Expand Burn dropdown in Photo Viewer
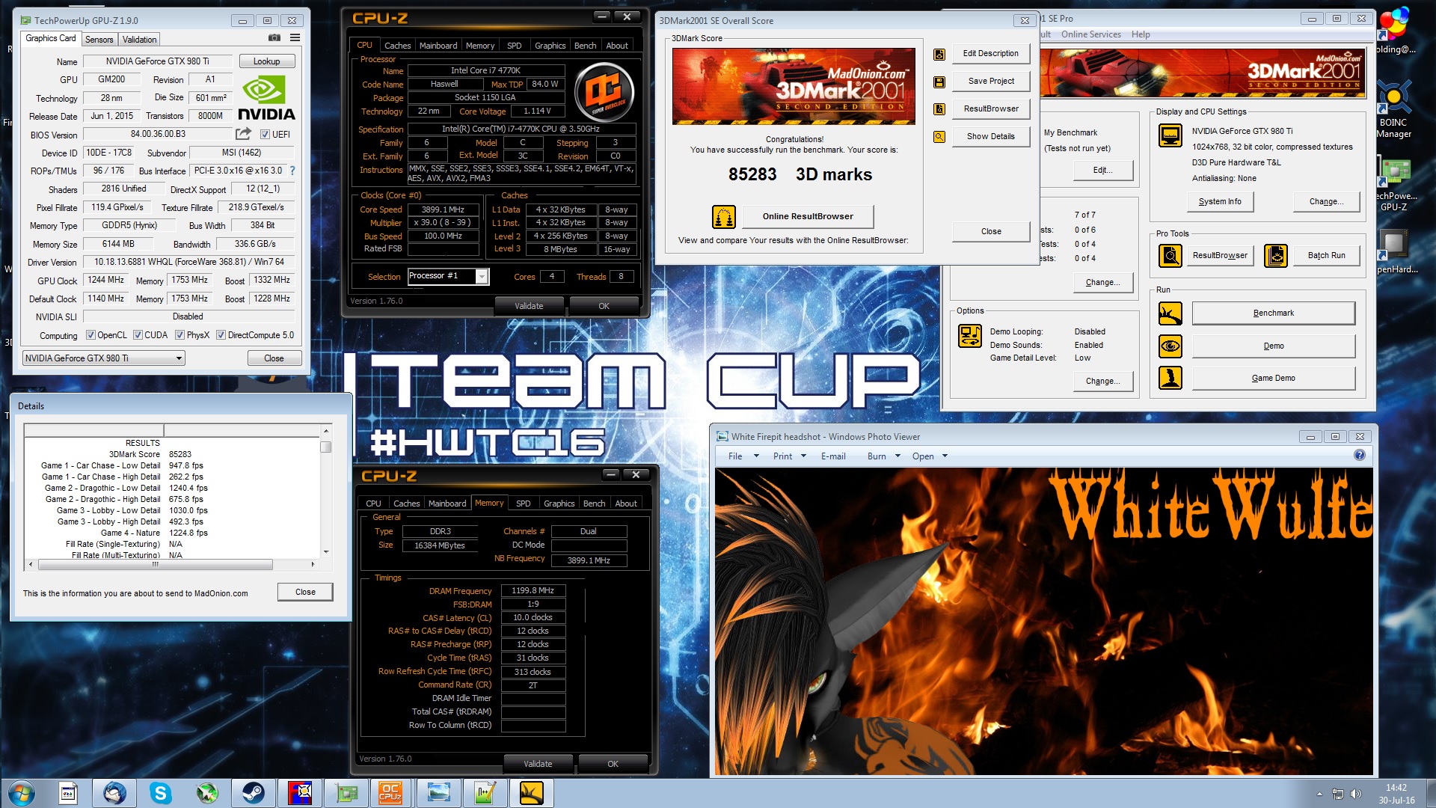 [x=897, y=456]
